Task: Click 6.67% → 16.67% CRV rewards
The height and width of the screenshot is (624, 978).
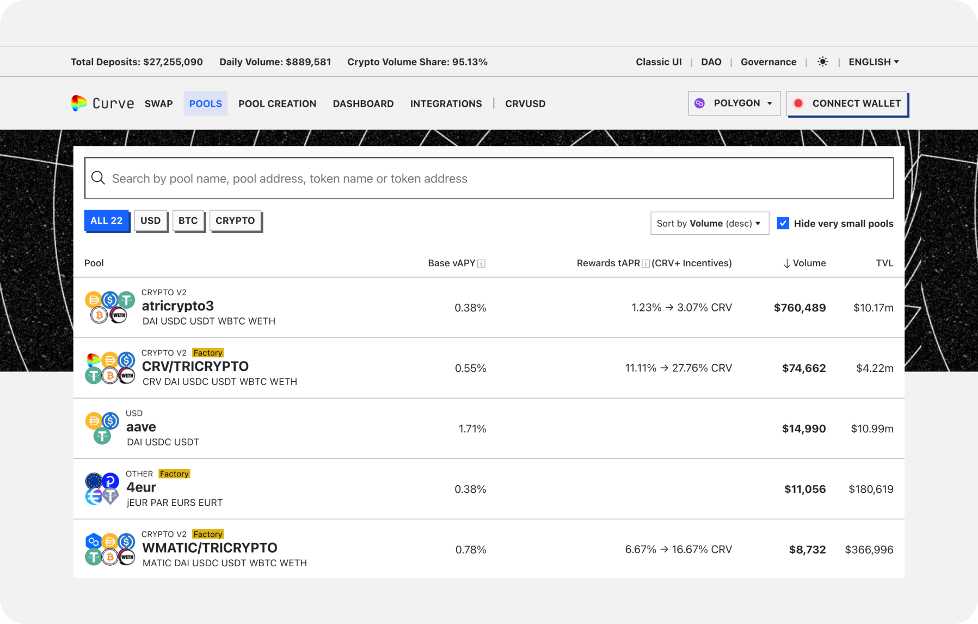Action: 678,549
